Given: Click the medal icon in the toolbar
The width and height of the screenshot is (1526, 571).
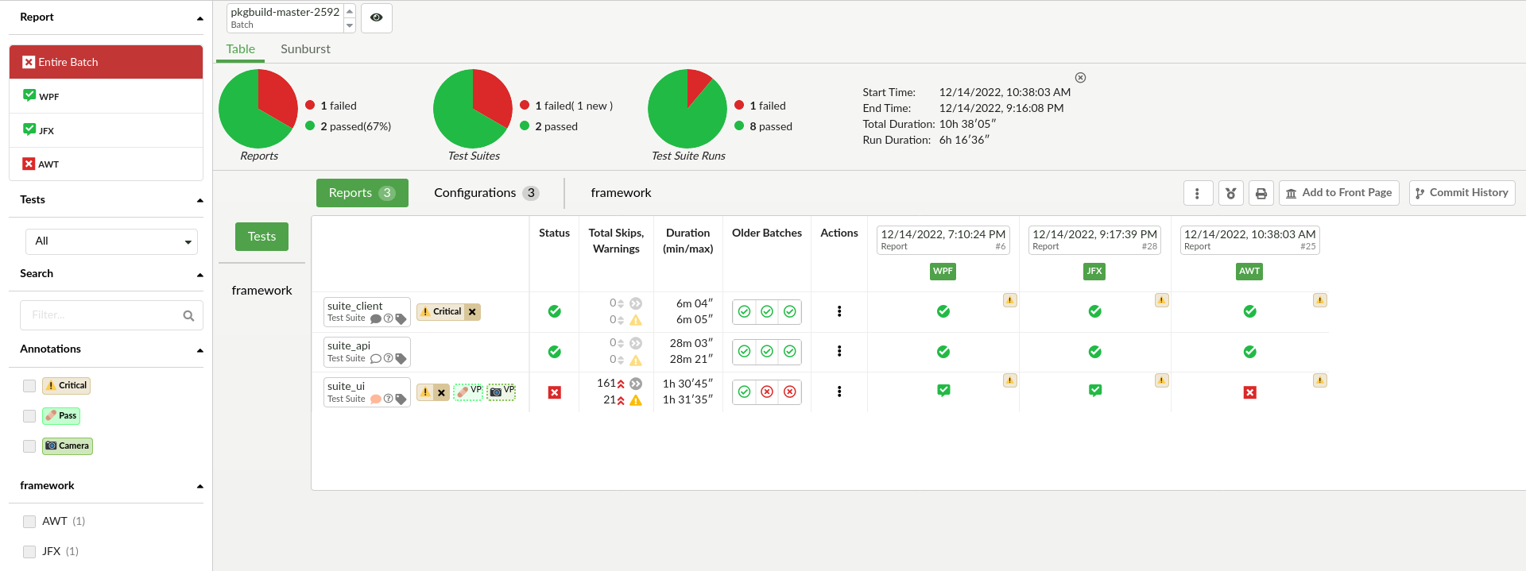Looking at the screenshot, I should click(1230, 193).
